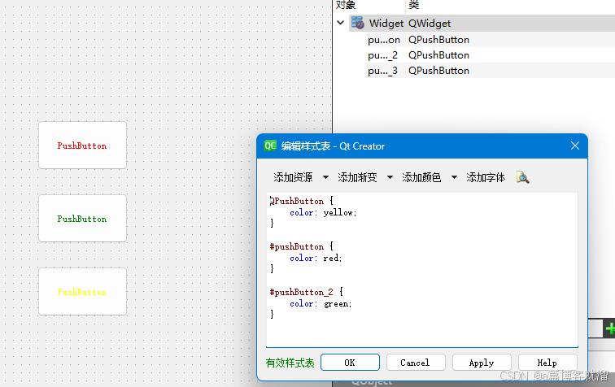
Task: Click the 'color: green;' line in the editor
Action: (x=321, y=303)
